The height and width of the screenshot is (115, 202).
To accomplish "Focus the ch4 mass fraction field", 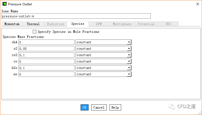I will coord(46,42).
